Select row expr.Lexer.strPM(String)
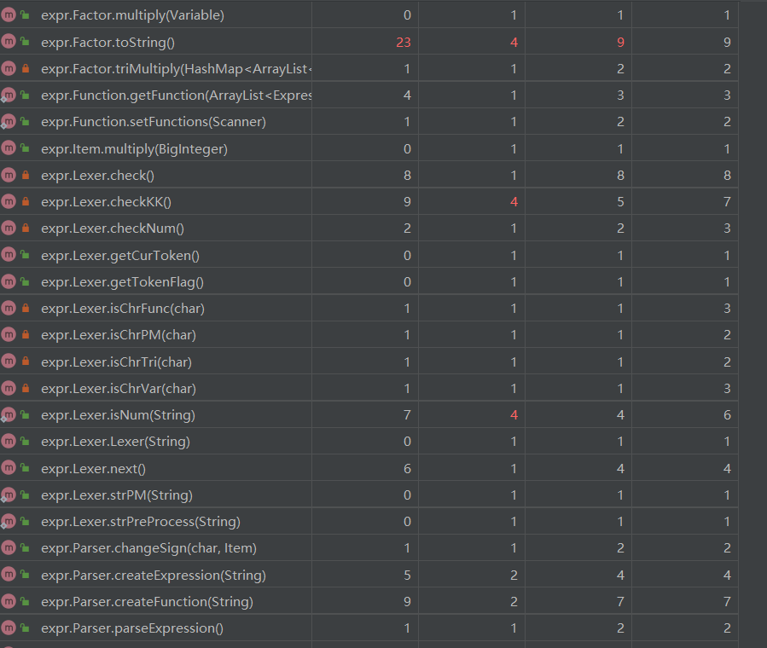 tap(369, 495)
